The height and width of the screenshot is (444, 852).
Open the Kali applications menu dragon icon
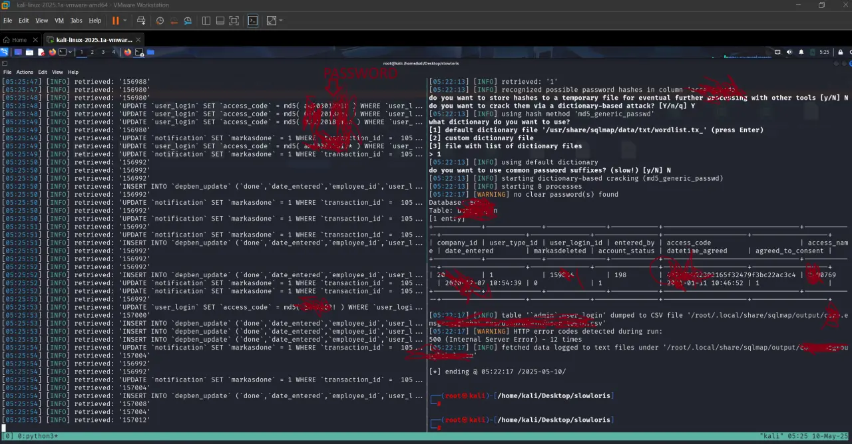4,52
